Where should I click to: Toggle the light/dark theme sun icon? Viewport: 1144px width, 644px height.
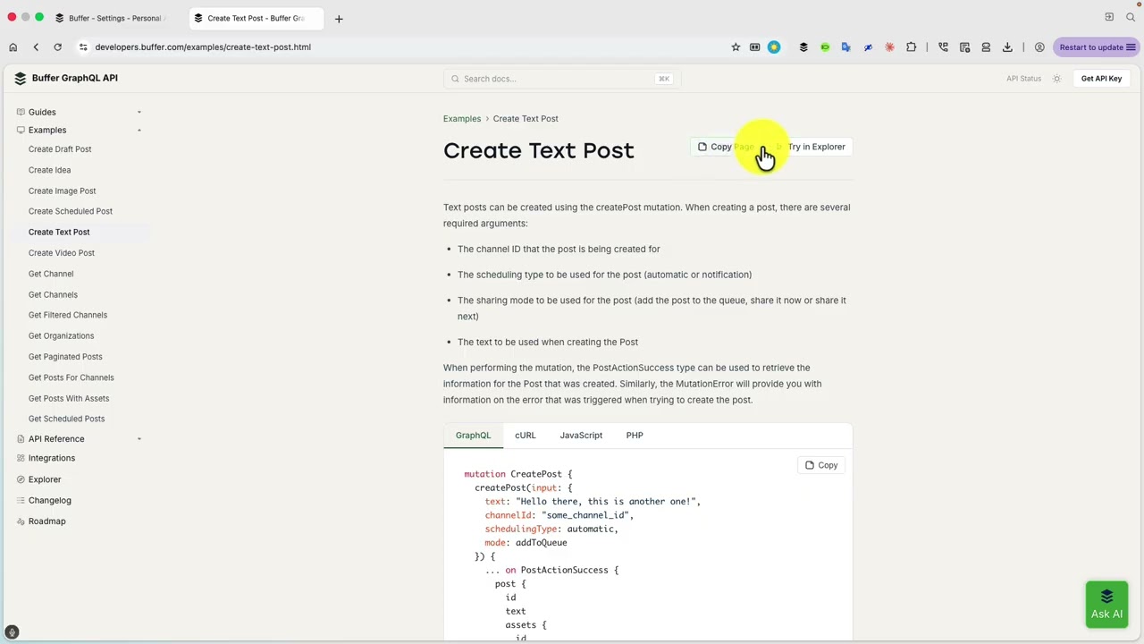coord(1056,79)
